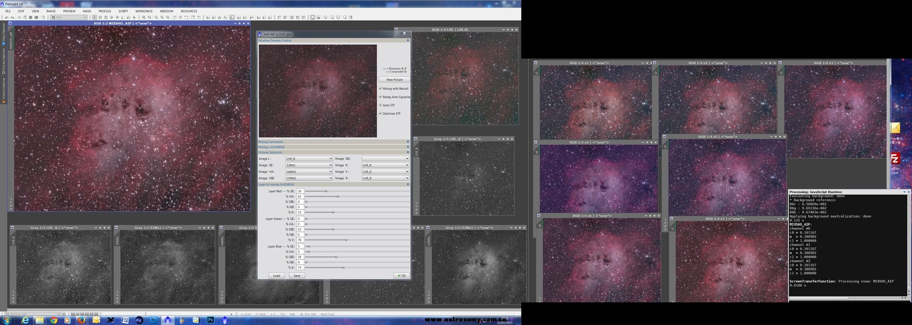Click the LHE_R window corner icon
This screenshot has height=325, width=912.
point(12,228)
